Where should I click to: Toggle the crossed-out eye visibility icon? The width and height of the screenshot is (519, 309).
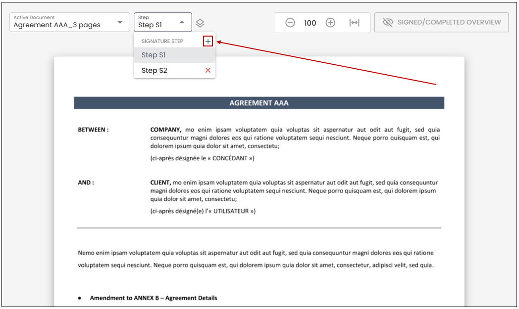point(388,22)
